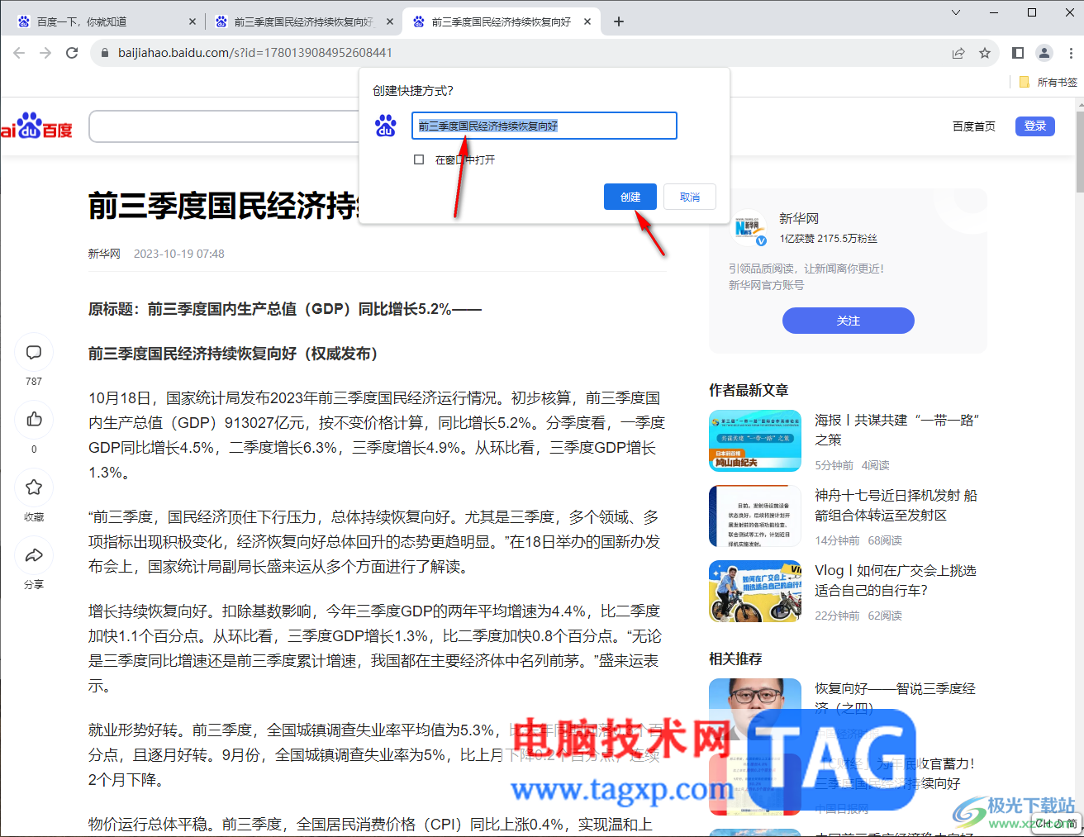Click the 创建 button
The image size is (1084, 837).
click(x=630, y=197)
